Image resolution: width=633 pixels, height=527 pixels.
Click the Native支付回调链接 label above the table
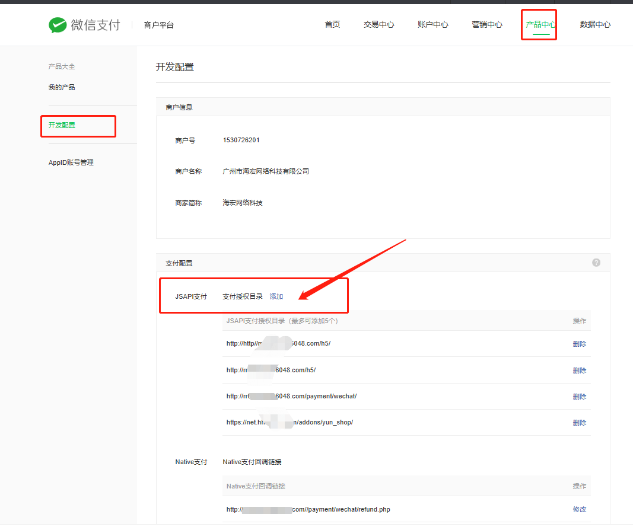[252, 462]
